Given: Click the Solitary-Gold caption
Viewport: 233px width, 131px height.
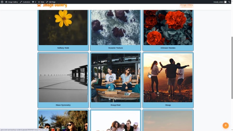Looking at the screenshot, I should [63, 48].
